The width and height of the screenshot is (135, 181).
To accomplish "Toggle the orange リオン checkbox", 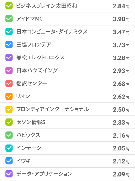I will [x=9, y=96].
